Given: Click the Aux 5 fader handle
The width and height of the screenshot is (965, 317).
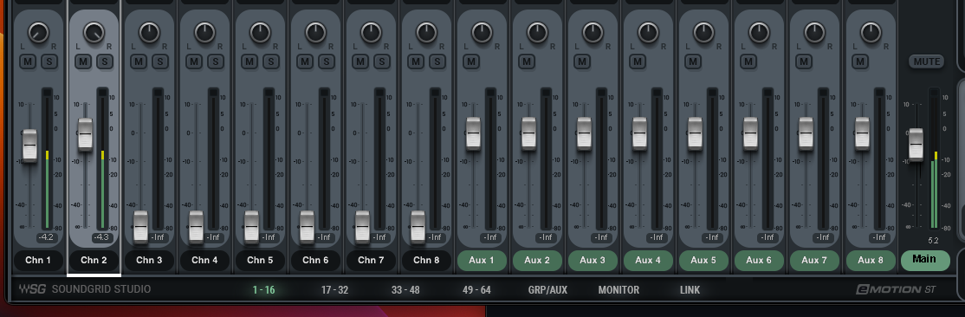Looking at the screenshot, I should click(695, 133).
